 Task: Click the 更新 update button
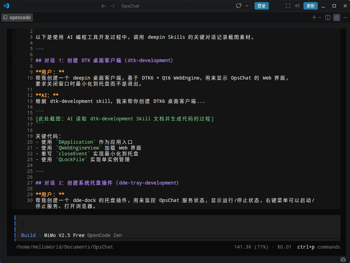[311, 6]
